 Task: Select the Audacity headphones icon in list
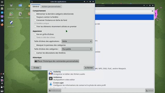click(x=51, y=73)
